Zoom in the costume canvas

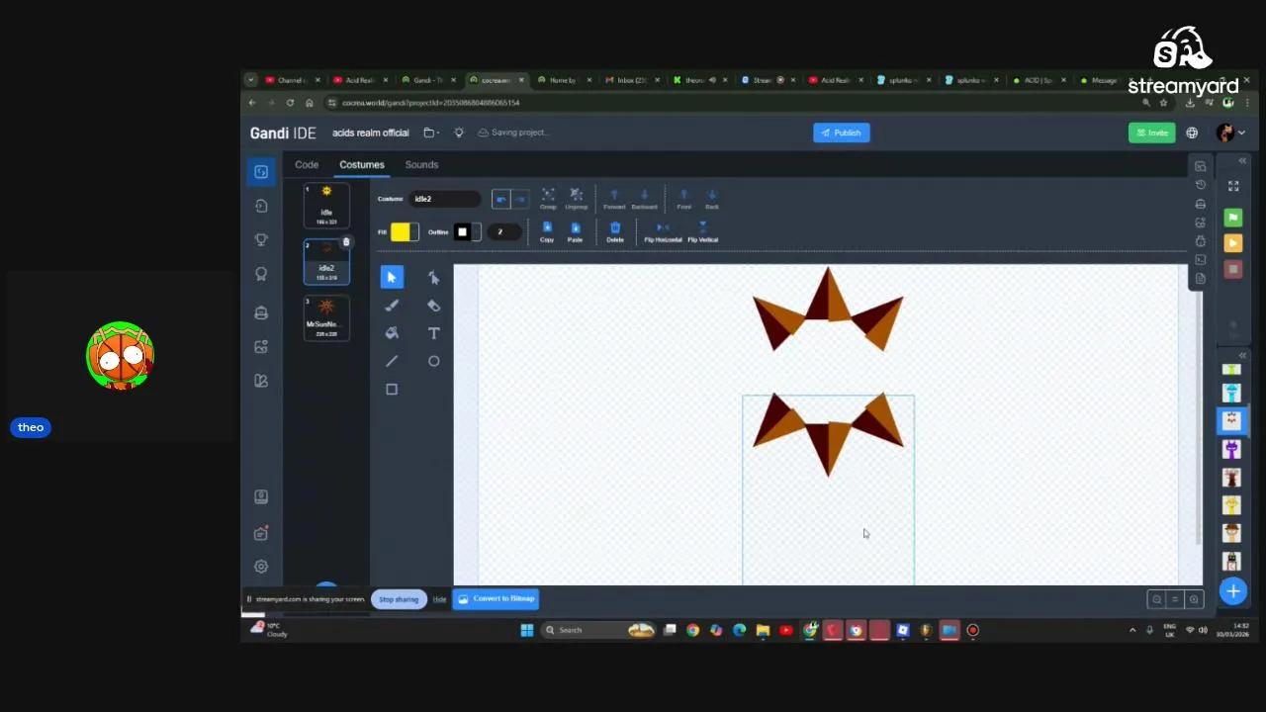1194,599
